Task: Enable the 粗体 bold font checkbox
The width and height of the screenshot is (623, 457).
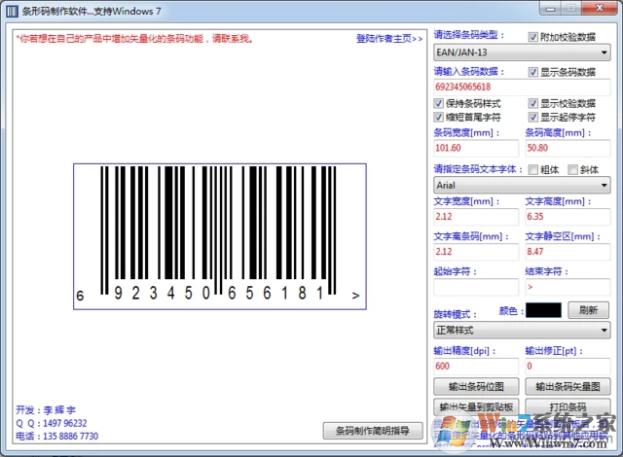Action: point(533,169)
